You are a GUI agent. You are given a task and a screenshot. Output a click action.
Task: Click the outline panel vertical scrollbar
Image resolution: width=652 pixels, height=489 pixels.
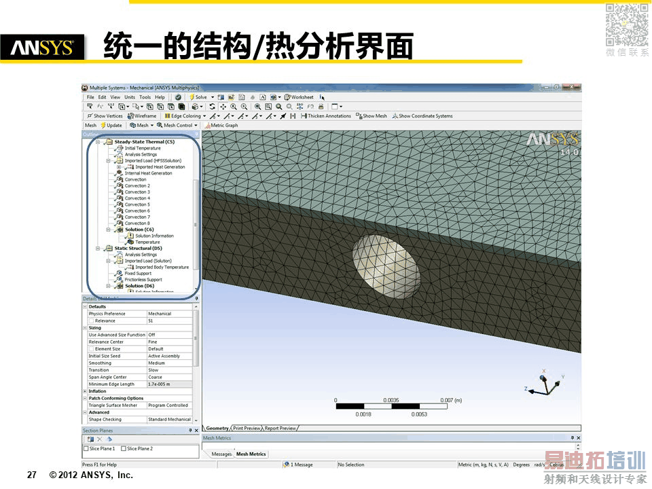pyautogui.click(x=196, y=225)
